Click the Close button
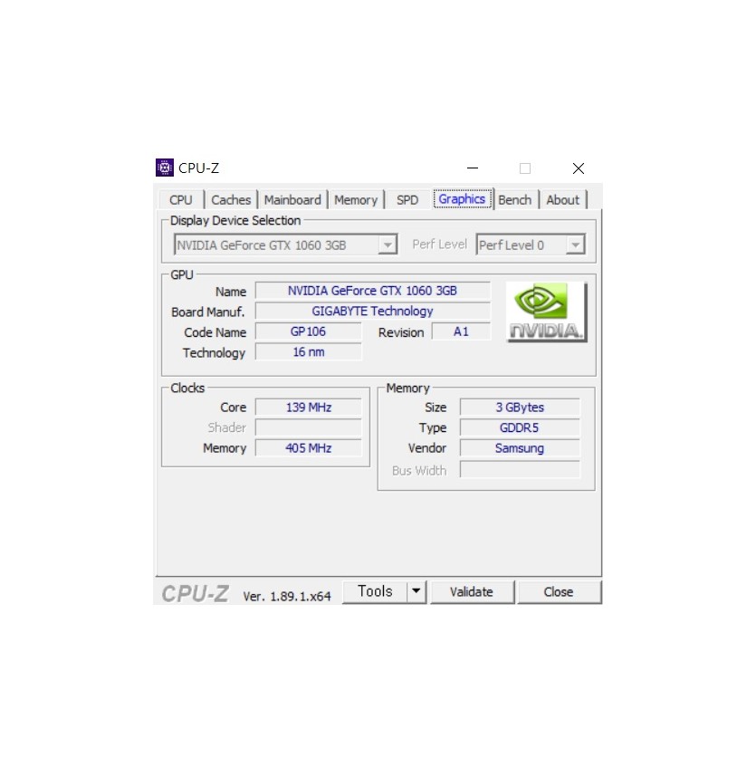The image size is (756, 758). 559,591
